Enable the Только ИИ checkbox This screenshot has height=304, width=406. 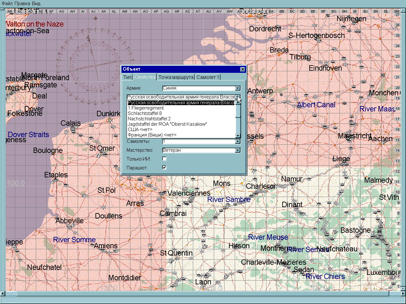(164, 159)
